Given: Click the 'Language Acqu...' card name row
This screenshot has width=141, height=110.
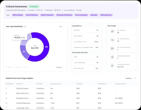Looking at the screenshot, I should pos(23,108).
